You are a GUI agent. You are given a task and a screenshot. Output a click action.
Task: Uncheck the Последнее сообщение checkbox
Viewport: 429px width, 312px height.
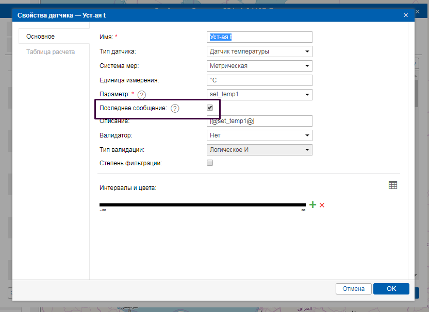pyautogui.click(x=210, y=108)
